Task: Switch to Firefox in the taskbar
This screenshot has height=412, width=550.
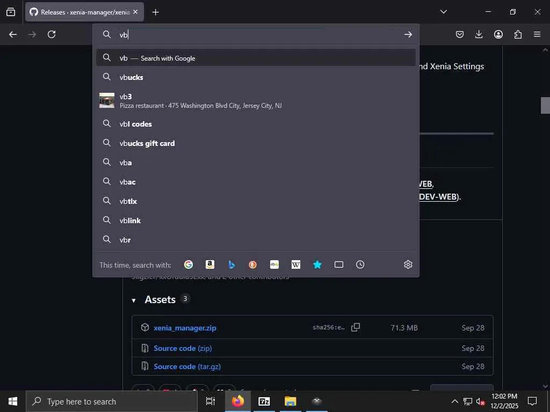Action: pyautogui.click(x=238, y=401)
